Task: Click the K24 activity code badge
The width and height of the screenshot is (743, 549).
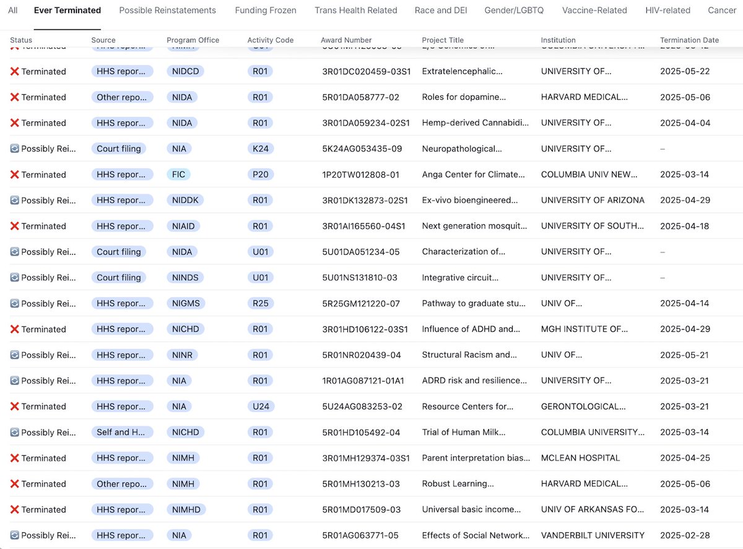Action: [261, 149]
